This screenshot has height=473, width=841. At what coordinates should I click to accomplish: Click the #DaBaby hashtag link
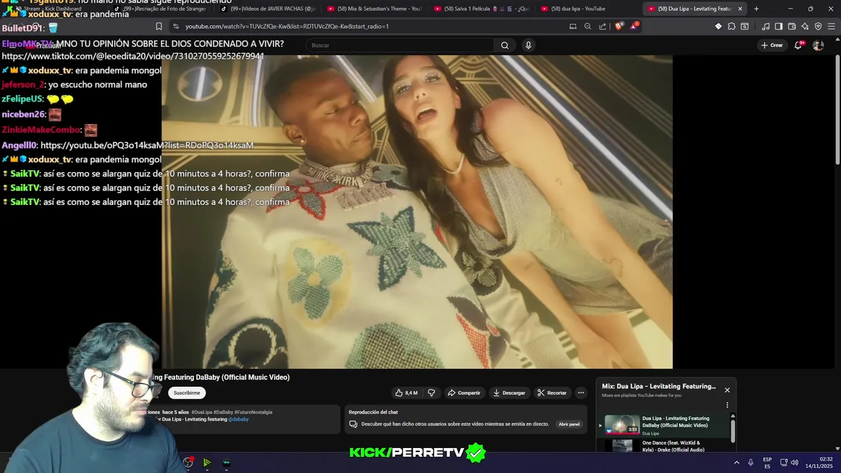tap(223, 412)
